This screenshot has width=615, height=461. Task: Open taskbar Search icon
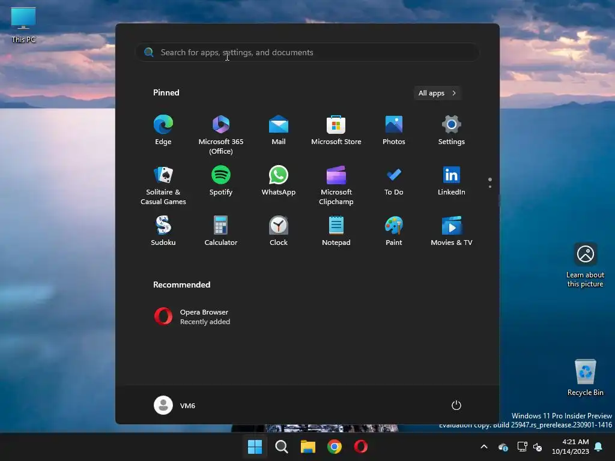tap(281, 447)
